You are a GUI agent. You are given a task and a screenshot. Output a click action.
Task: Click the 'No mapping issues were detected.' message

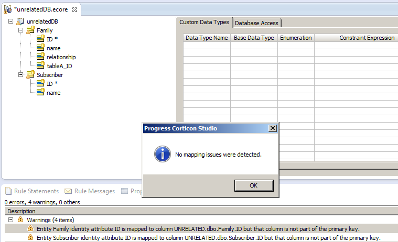pyautogui.click(x=218, y=155)
